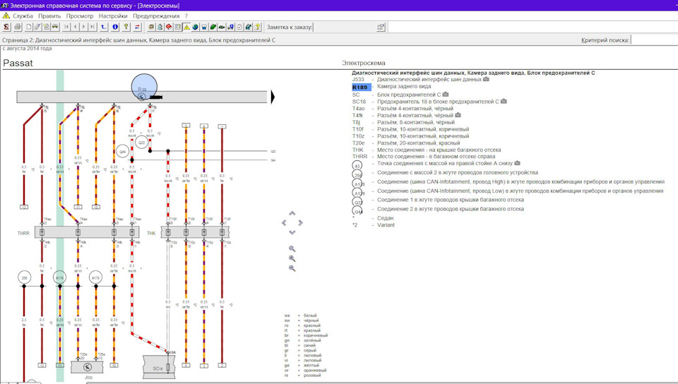Click the J533 component at diagram bottom
This screenshot has width=678, height=384.
(x=88, y=367)
